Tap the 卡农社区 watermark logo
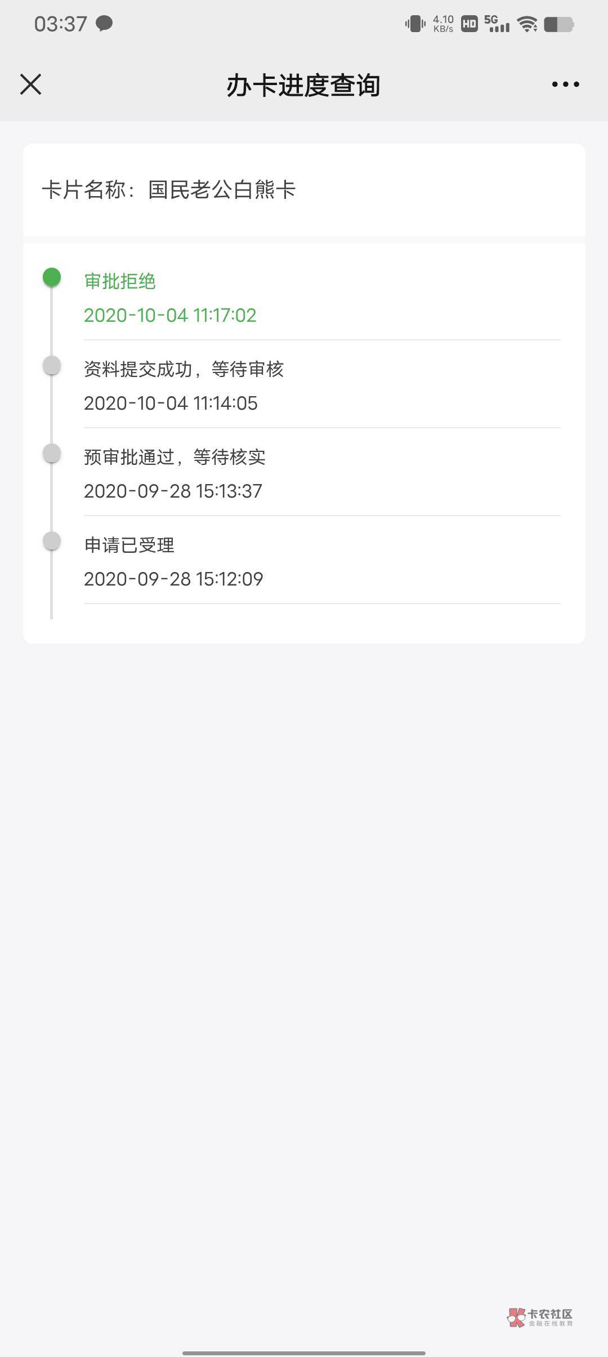Screen dimensions: 608x1357 (x=540, y=1317)
